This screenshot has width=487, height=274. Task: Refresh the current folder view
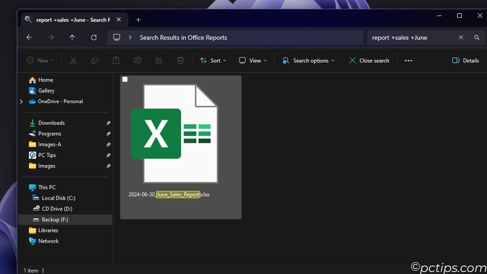click(x=93, y=37)
